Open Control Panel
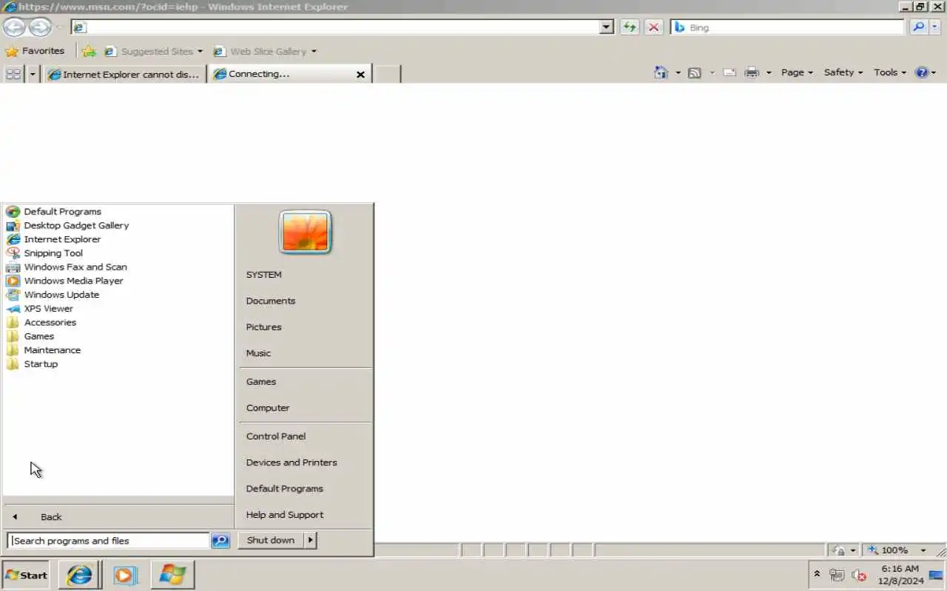Viewport: 947px width, 591px height. 276,437
